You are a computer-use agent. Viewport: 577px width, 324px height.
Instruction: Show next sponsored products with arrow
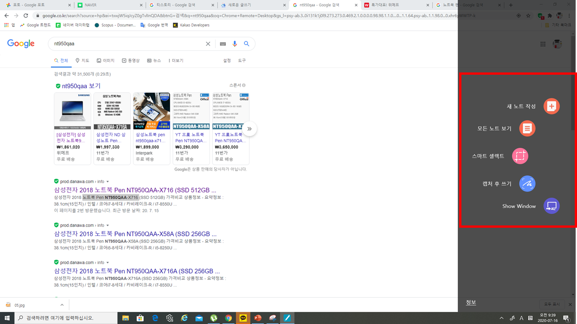pyautogui.click(x=249, y=129)
